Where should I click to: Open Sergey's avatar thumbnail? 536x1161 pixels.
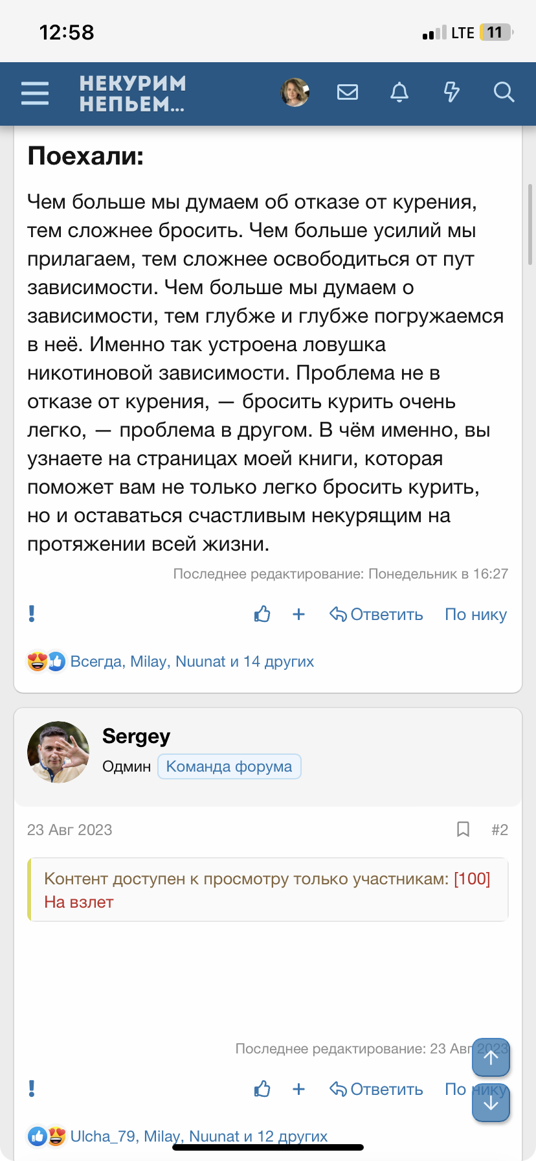pos(58,752)
